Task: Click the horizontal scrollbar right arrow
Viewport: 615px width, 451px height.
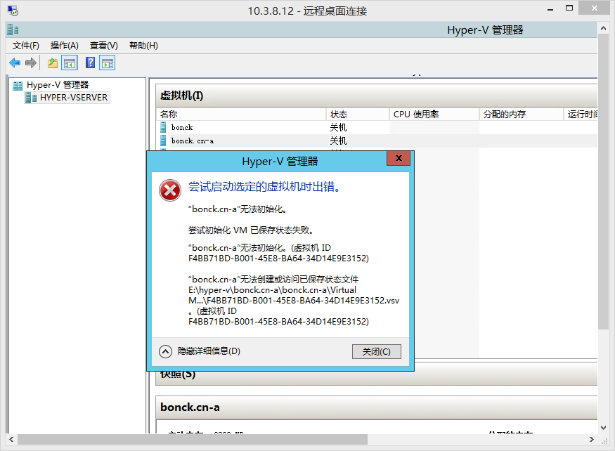Action: point(592,439)
